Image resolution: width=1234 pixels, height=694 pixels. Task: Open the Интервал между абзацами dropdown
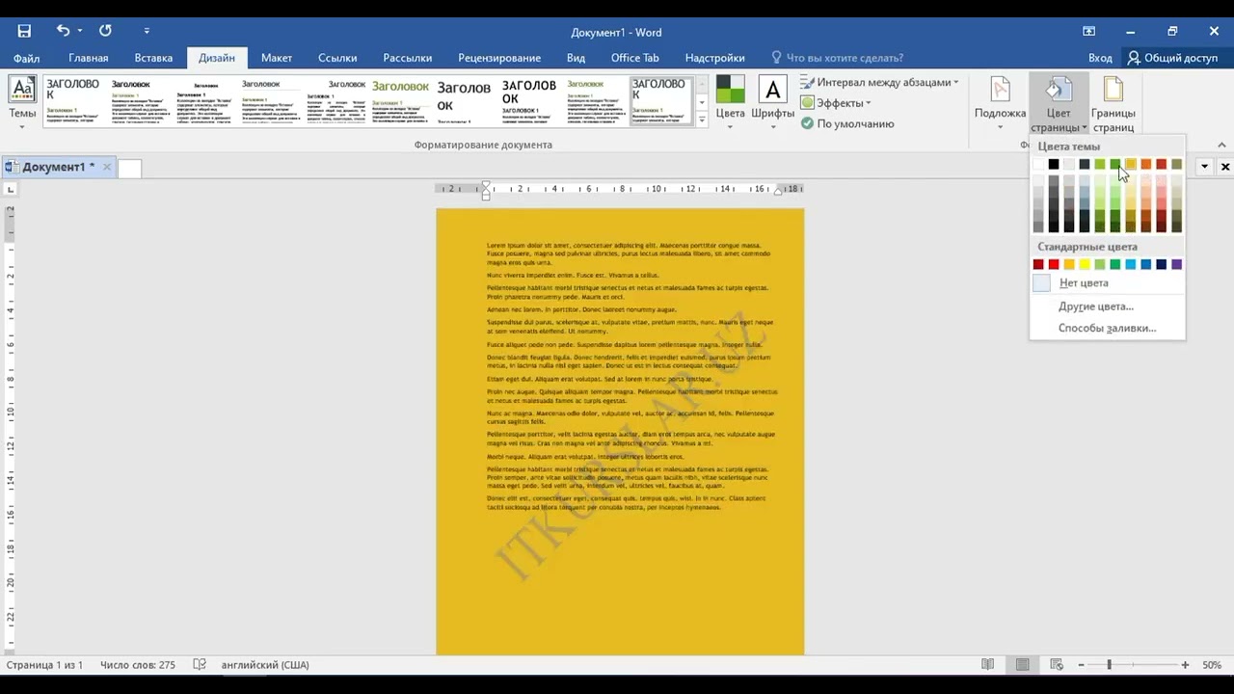(x=879, y=83)
